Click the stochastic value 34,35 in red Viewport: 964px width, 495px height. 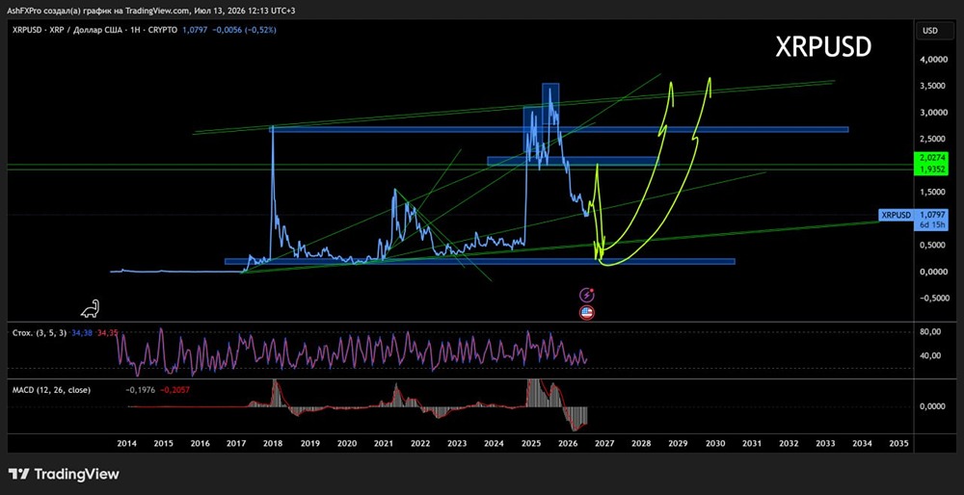coord(108,333)
